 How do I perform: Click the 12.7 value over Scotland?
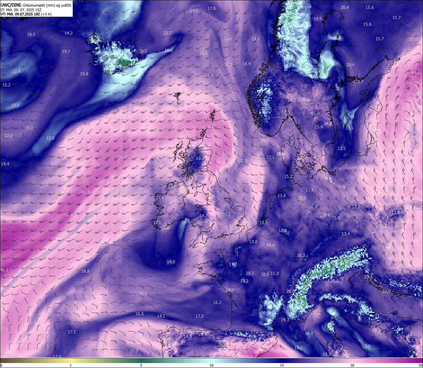click(x=200, y=158)
